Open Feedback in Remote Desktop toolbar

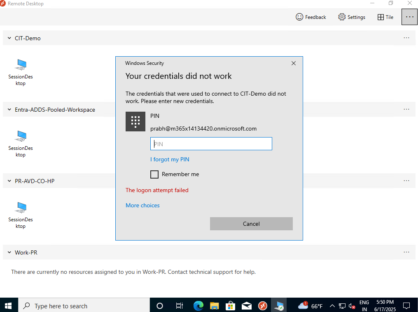tap(311, 17)
